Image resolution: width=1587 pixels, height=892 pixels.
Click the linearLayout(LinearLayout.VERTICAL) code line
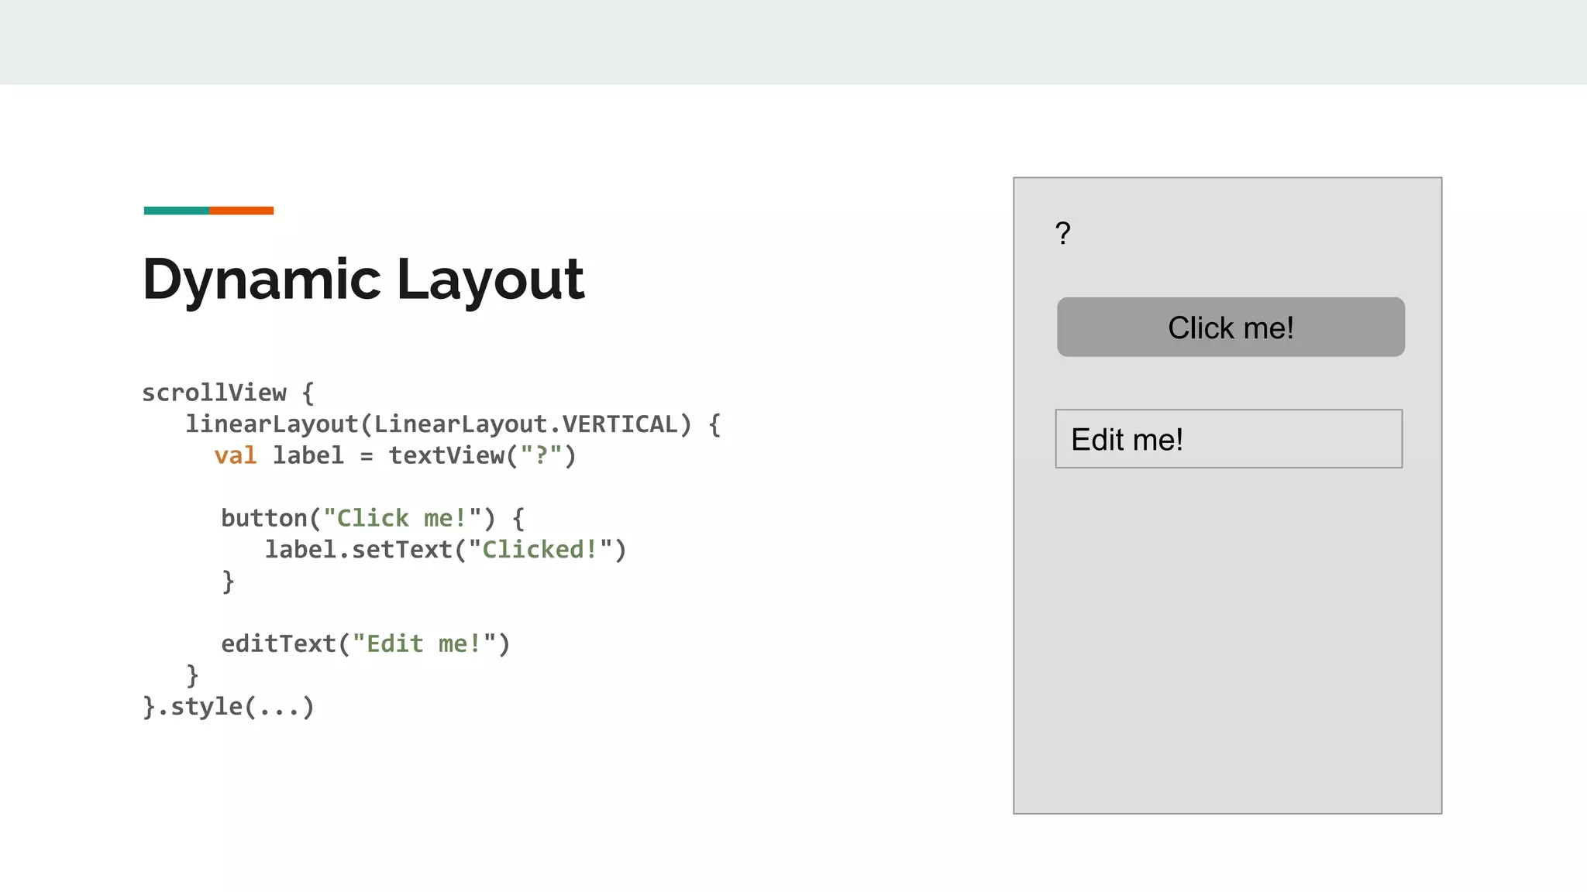(453, 424)
